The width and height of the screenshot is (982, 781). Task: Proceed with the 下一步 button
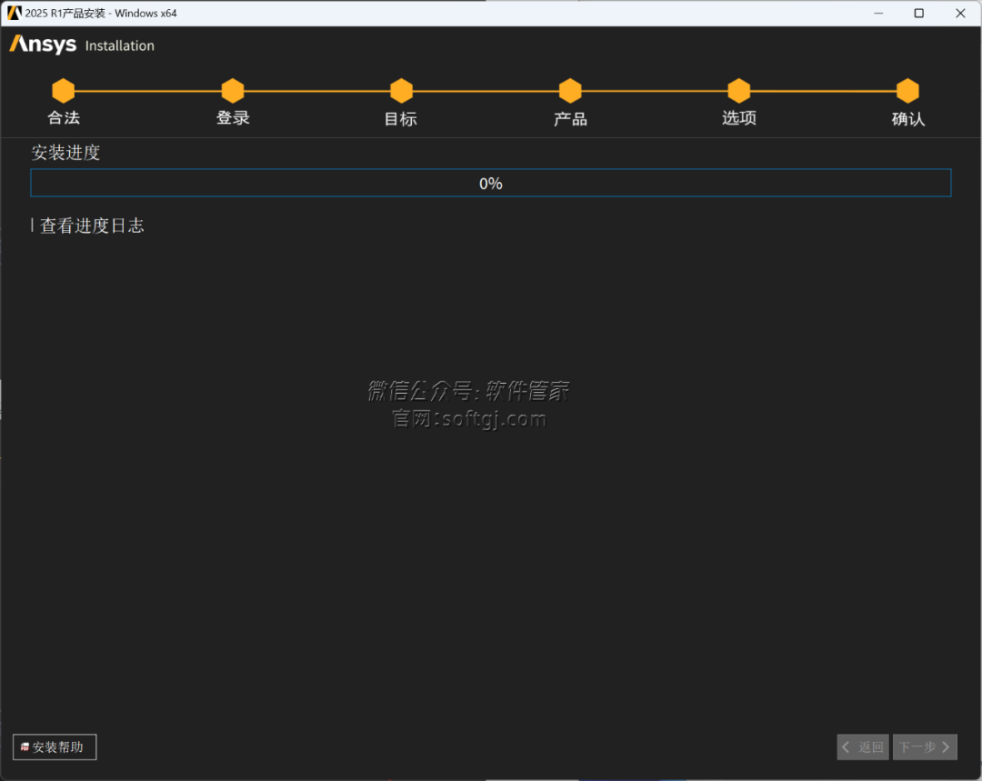(925, 746)
